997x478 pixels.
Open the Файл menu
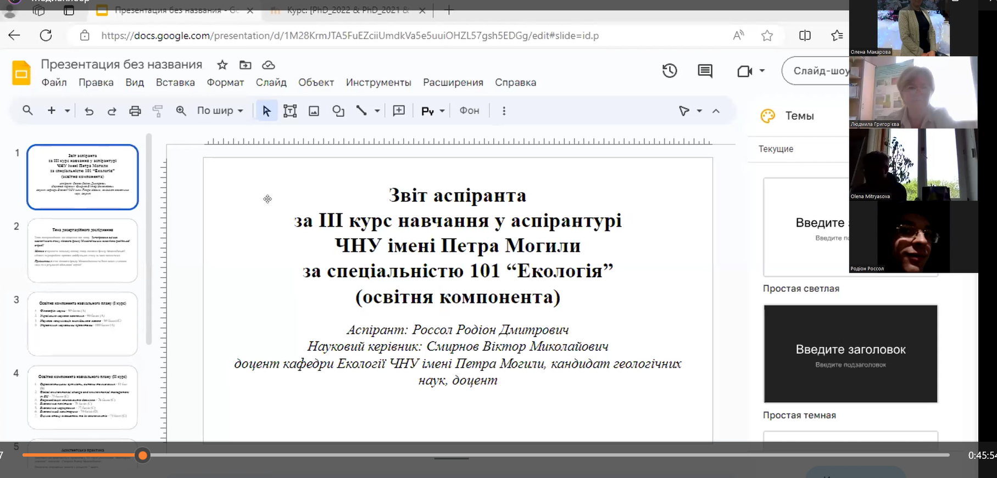tap(54, 82)
